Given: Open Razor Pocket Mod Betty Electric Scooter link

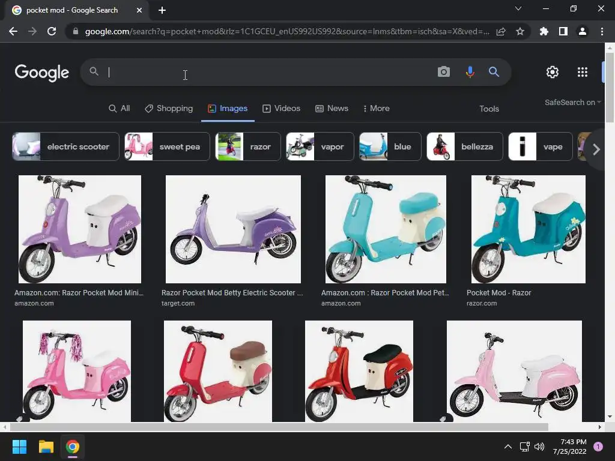Looking at the screenshot, I should pos(232,293).
